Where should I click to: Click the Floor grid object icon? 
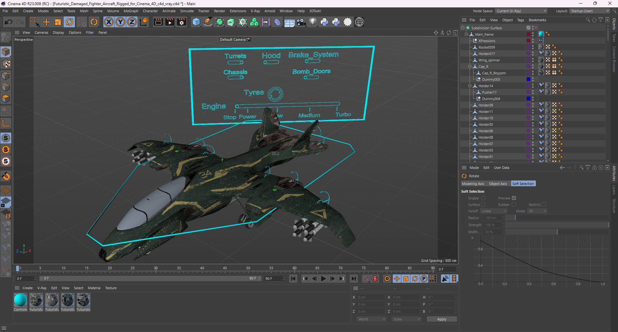289,22
